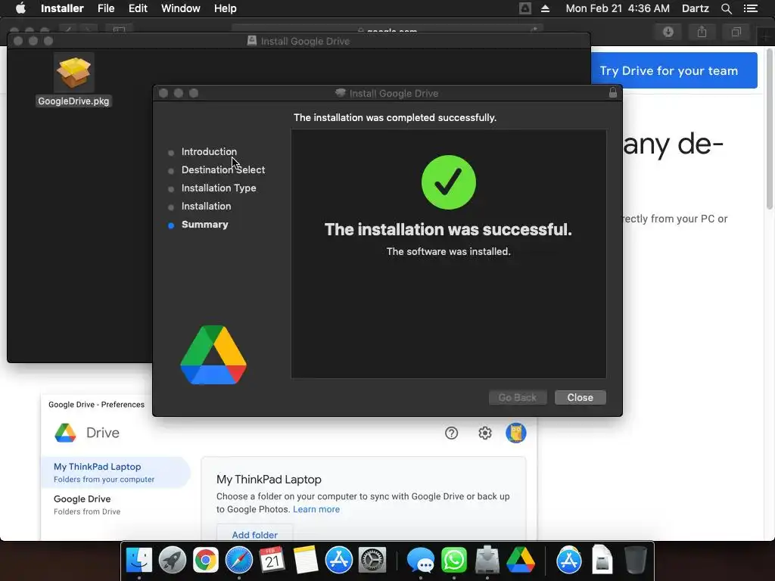The width and height of the screenshot is (775, 581).
Task: Open Messages app in the Dock
Action: [421, 561]
